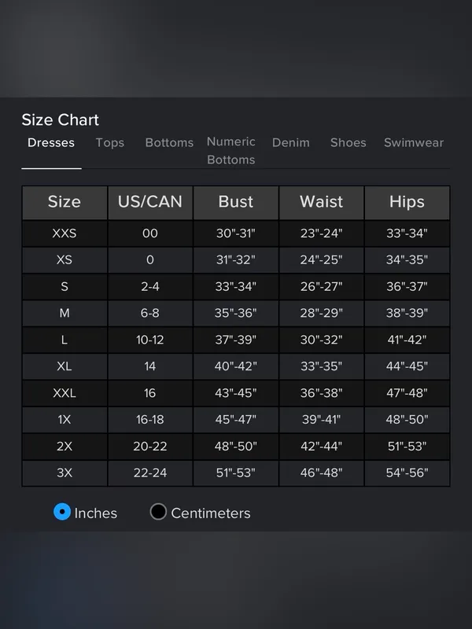The image size is (472, 629).
Task: Click the US/CAN value 00
Action: (150, 234)
